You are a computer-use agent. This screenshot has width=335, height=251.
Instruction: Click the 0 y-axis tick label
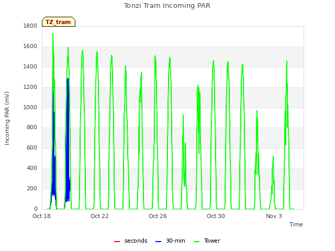tap(36, 209)
